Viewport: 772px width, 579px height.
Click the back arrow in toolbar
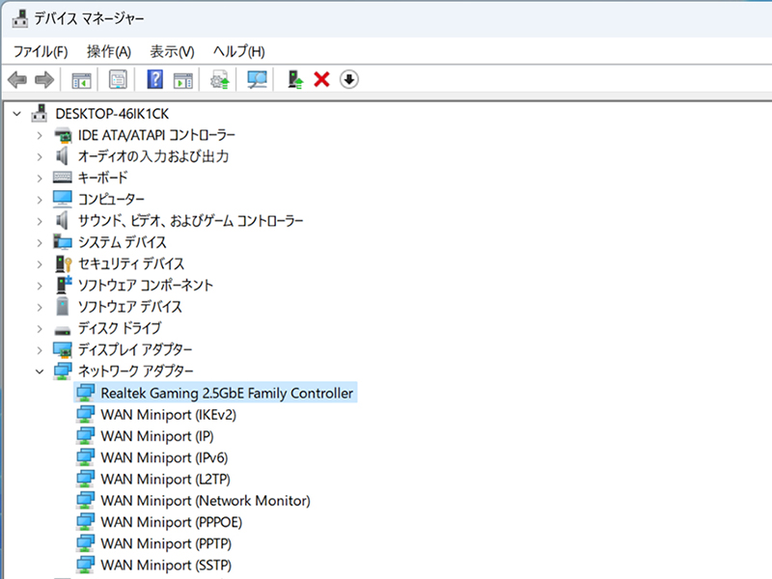(16, 79)
